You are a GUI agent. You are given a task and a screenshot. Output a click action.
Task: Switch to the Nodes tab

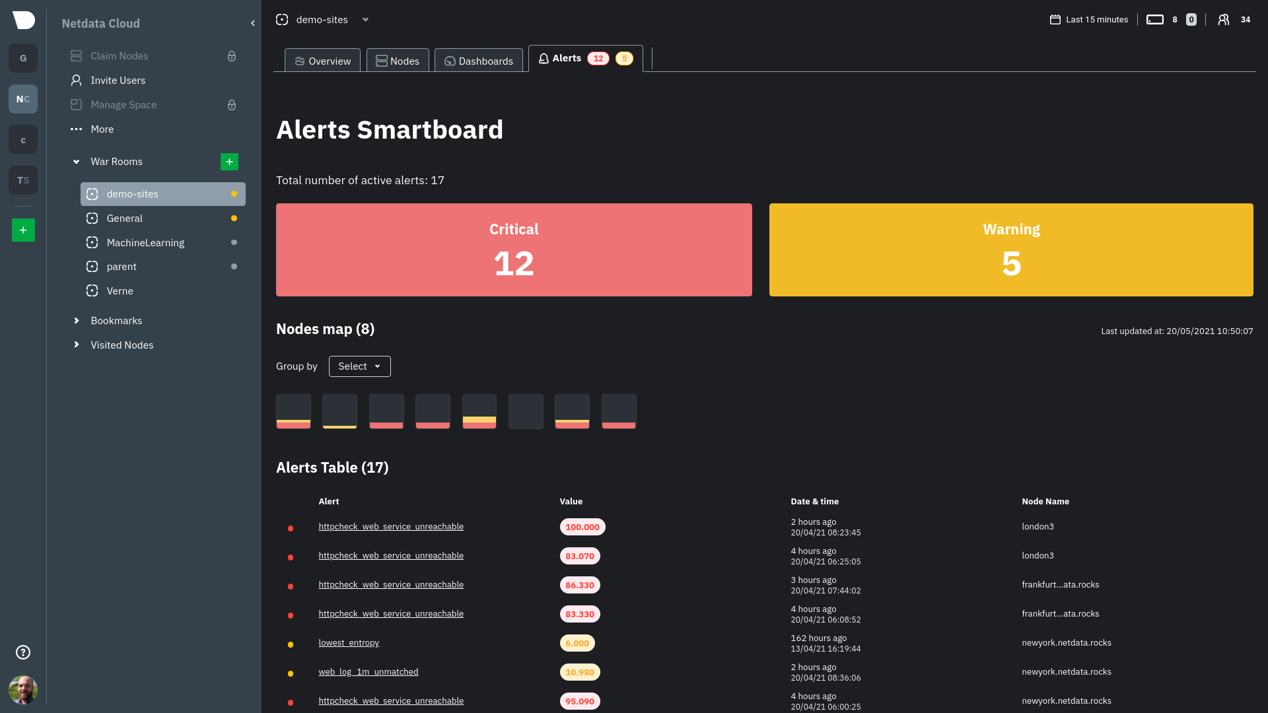(x=398, y=61)
